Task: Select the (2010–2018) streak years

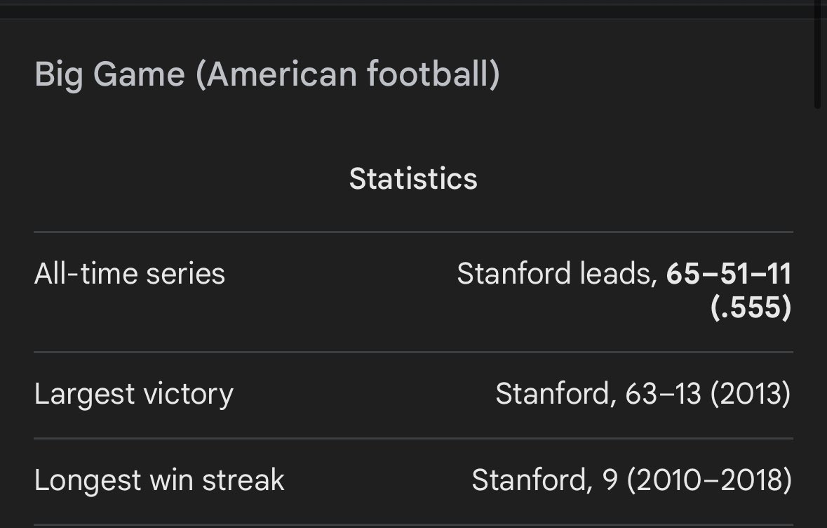Action: pyautogui.click(x=709, y=480)
